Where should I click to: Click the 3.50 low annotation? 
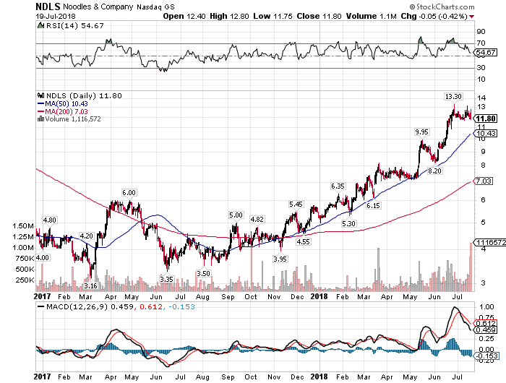tap(203, 274)
